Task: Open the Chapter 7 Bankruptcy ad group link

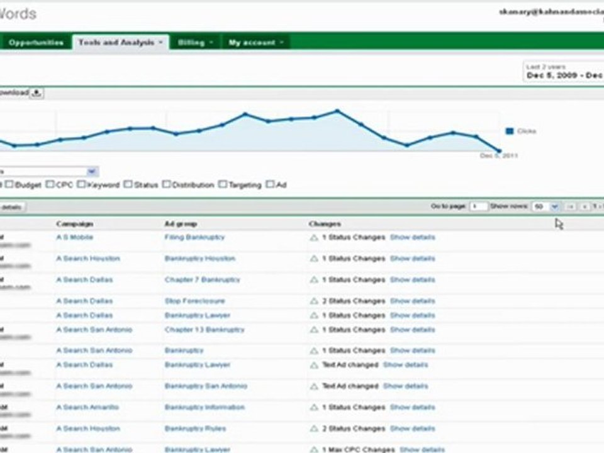Action: (202, 279)
